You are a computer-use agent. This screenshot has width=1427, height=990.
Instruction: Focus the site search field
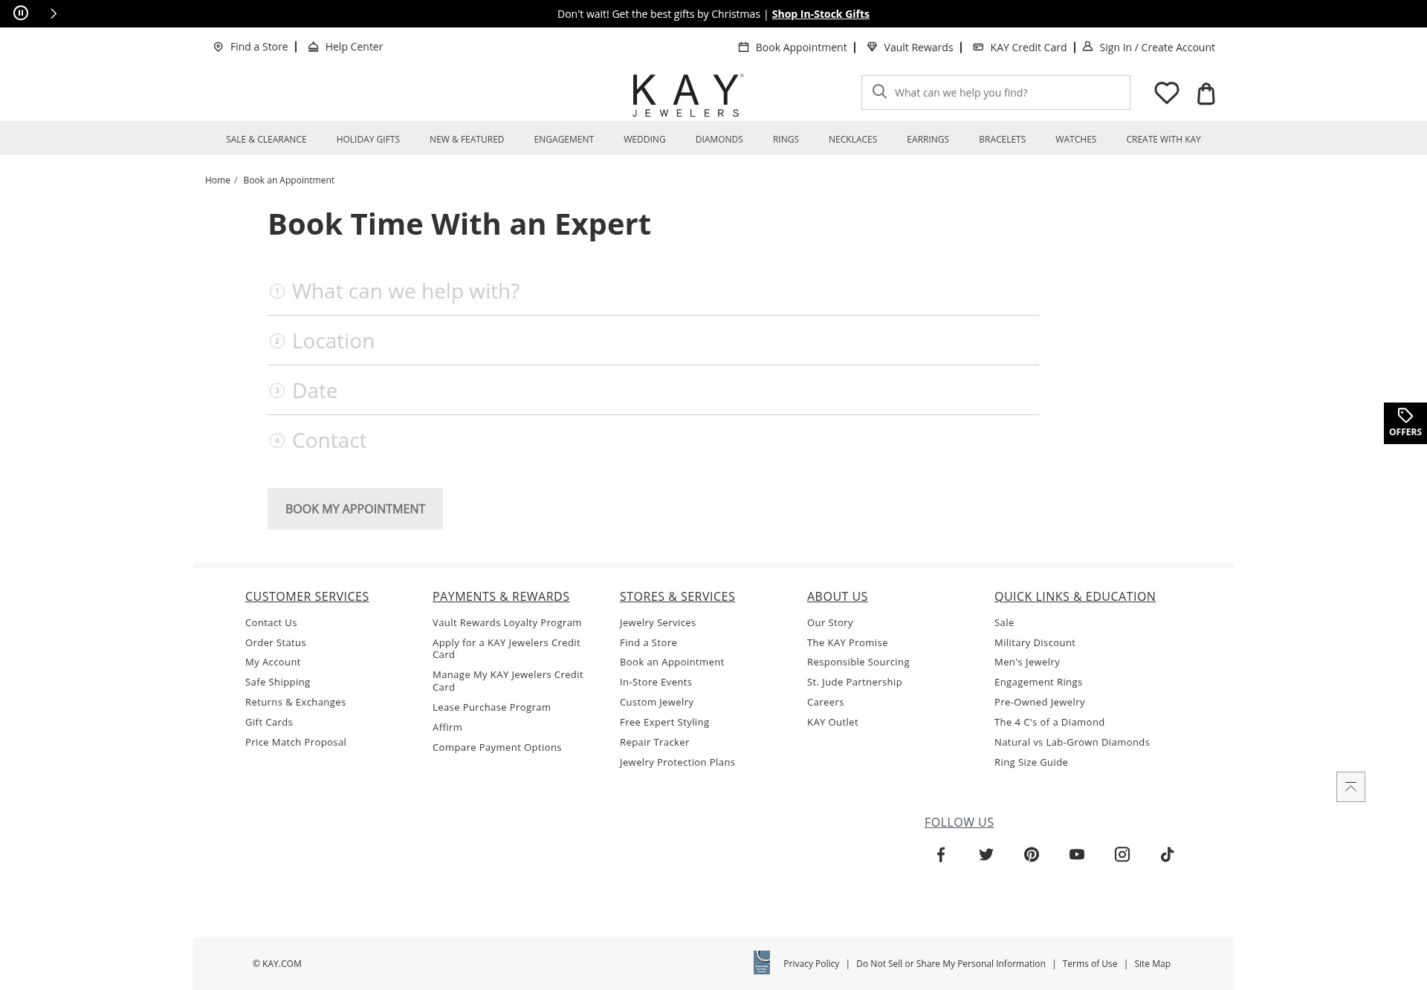(996, 92)
